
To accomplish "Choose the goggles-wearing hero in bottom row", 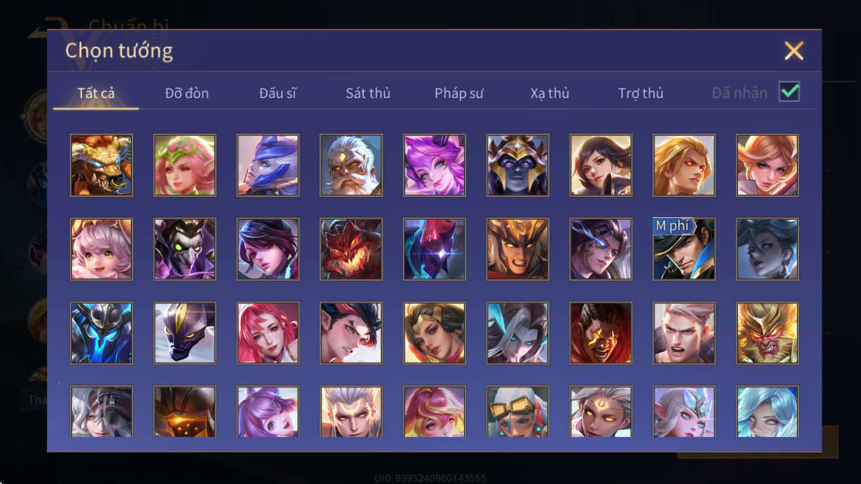I will click(x=517, y=412).
